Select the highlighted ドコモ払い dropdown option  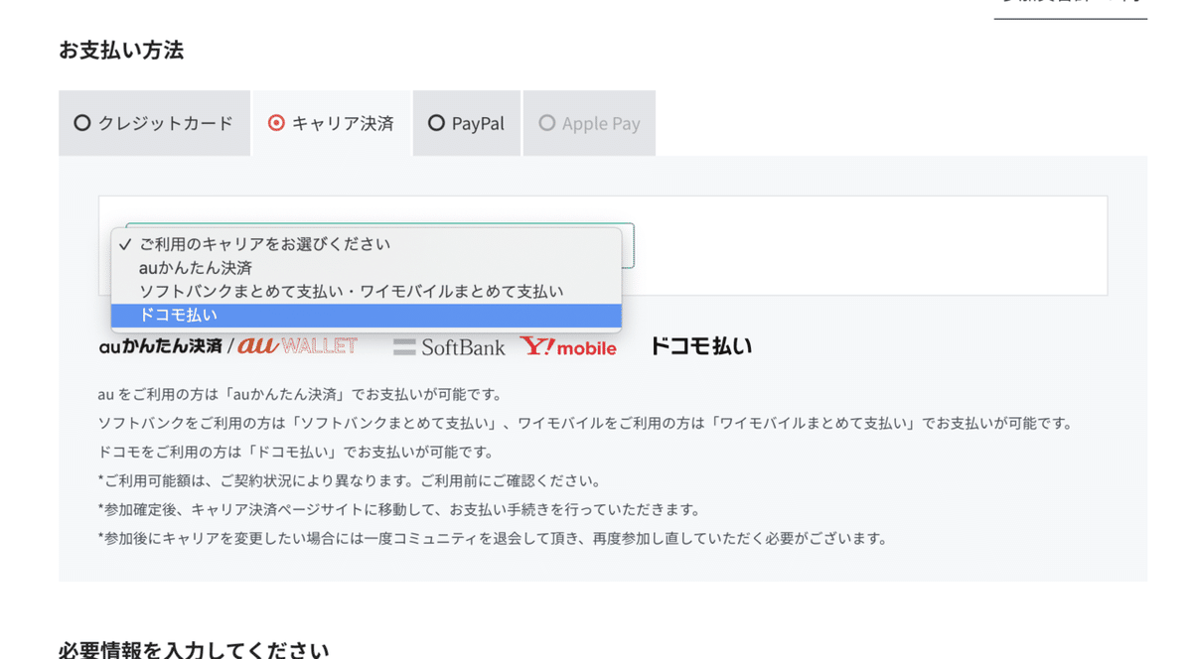(x=179, y=315)
